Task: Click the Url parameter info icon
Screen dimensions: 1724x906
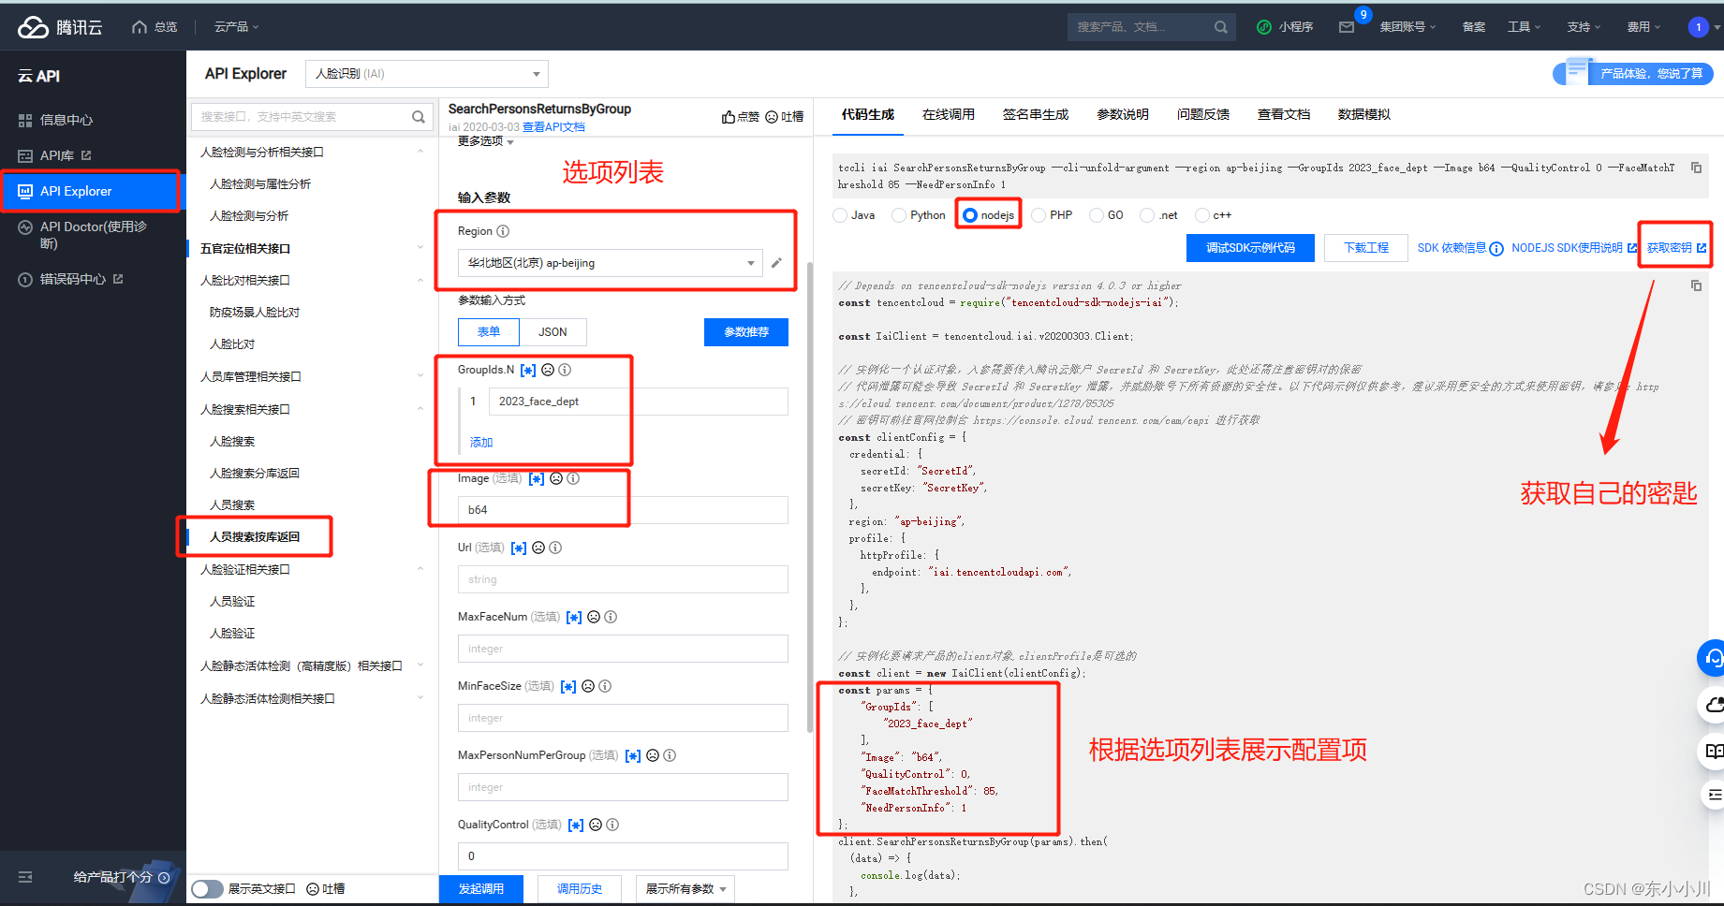Action: (555, 548)
